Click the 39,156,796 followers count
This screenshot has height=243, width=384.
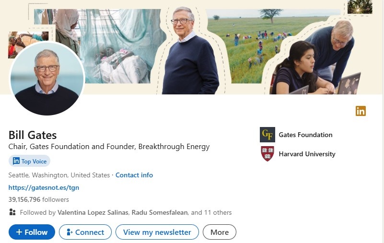(38, 199)
